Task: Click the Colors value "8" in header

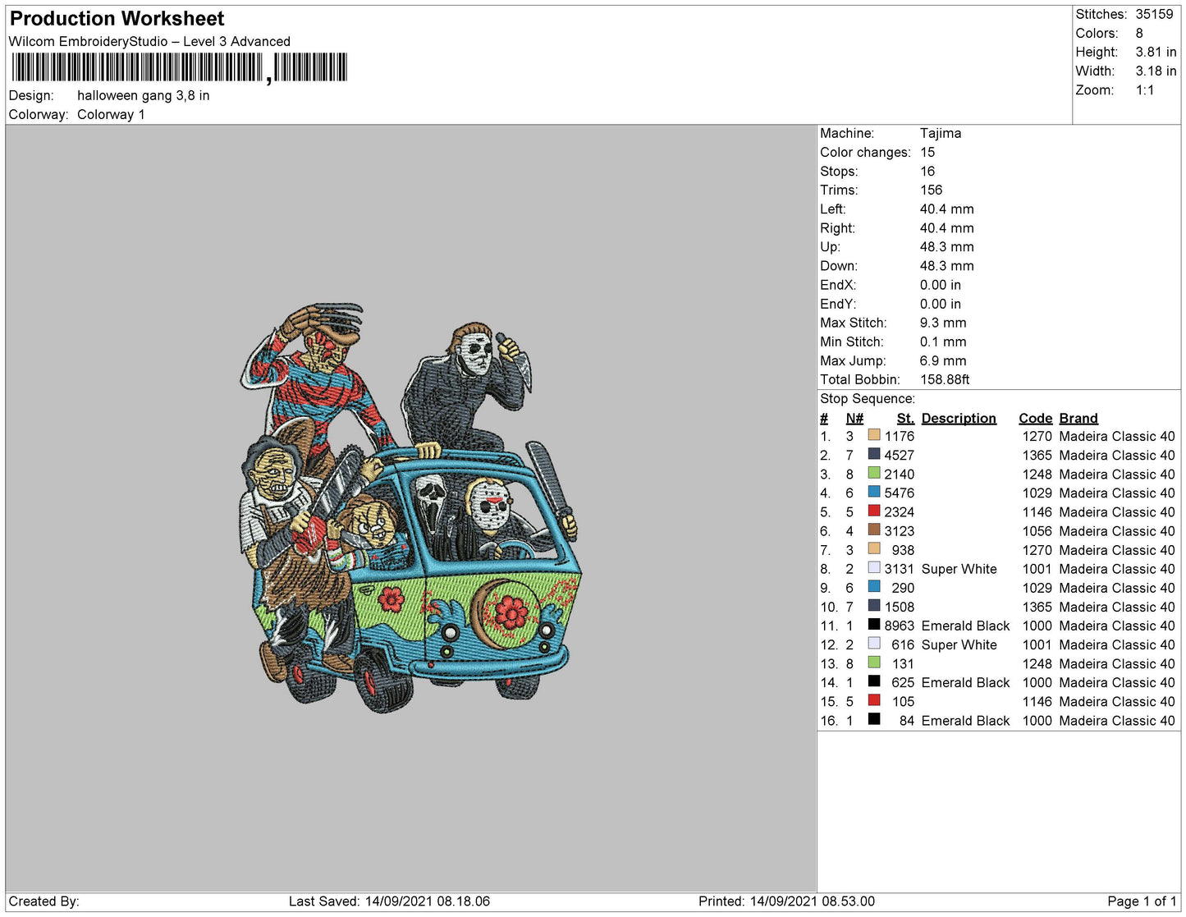Action: 1139,33
